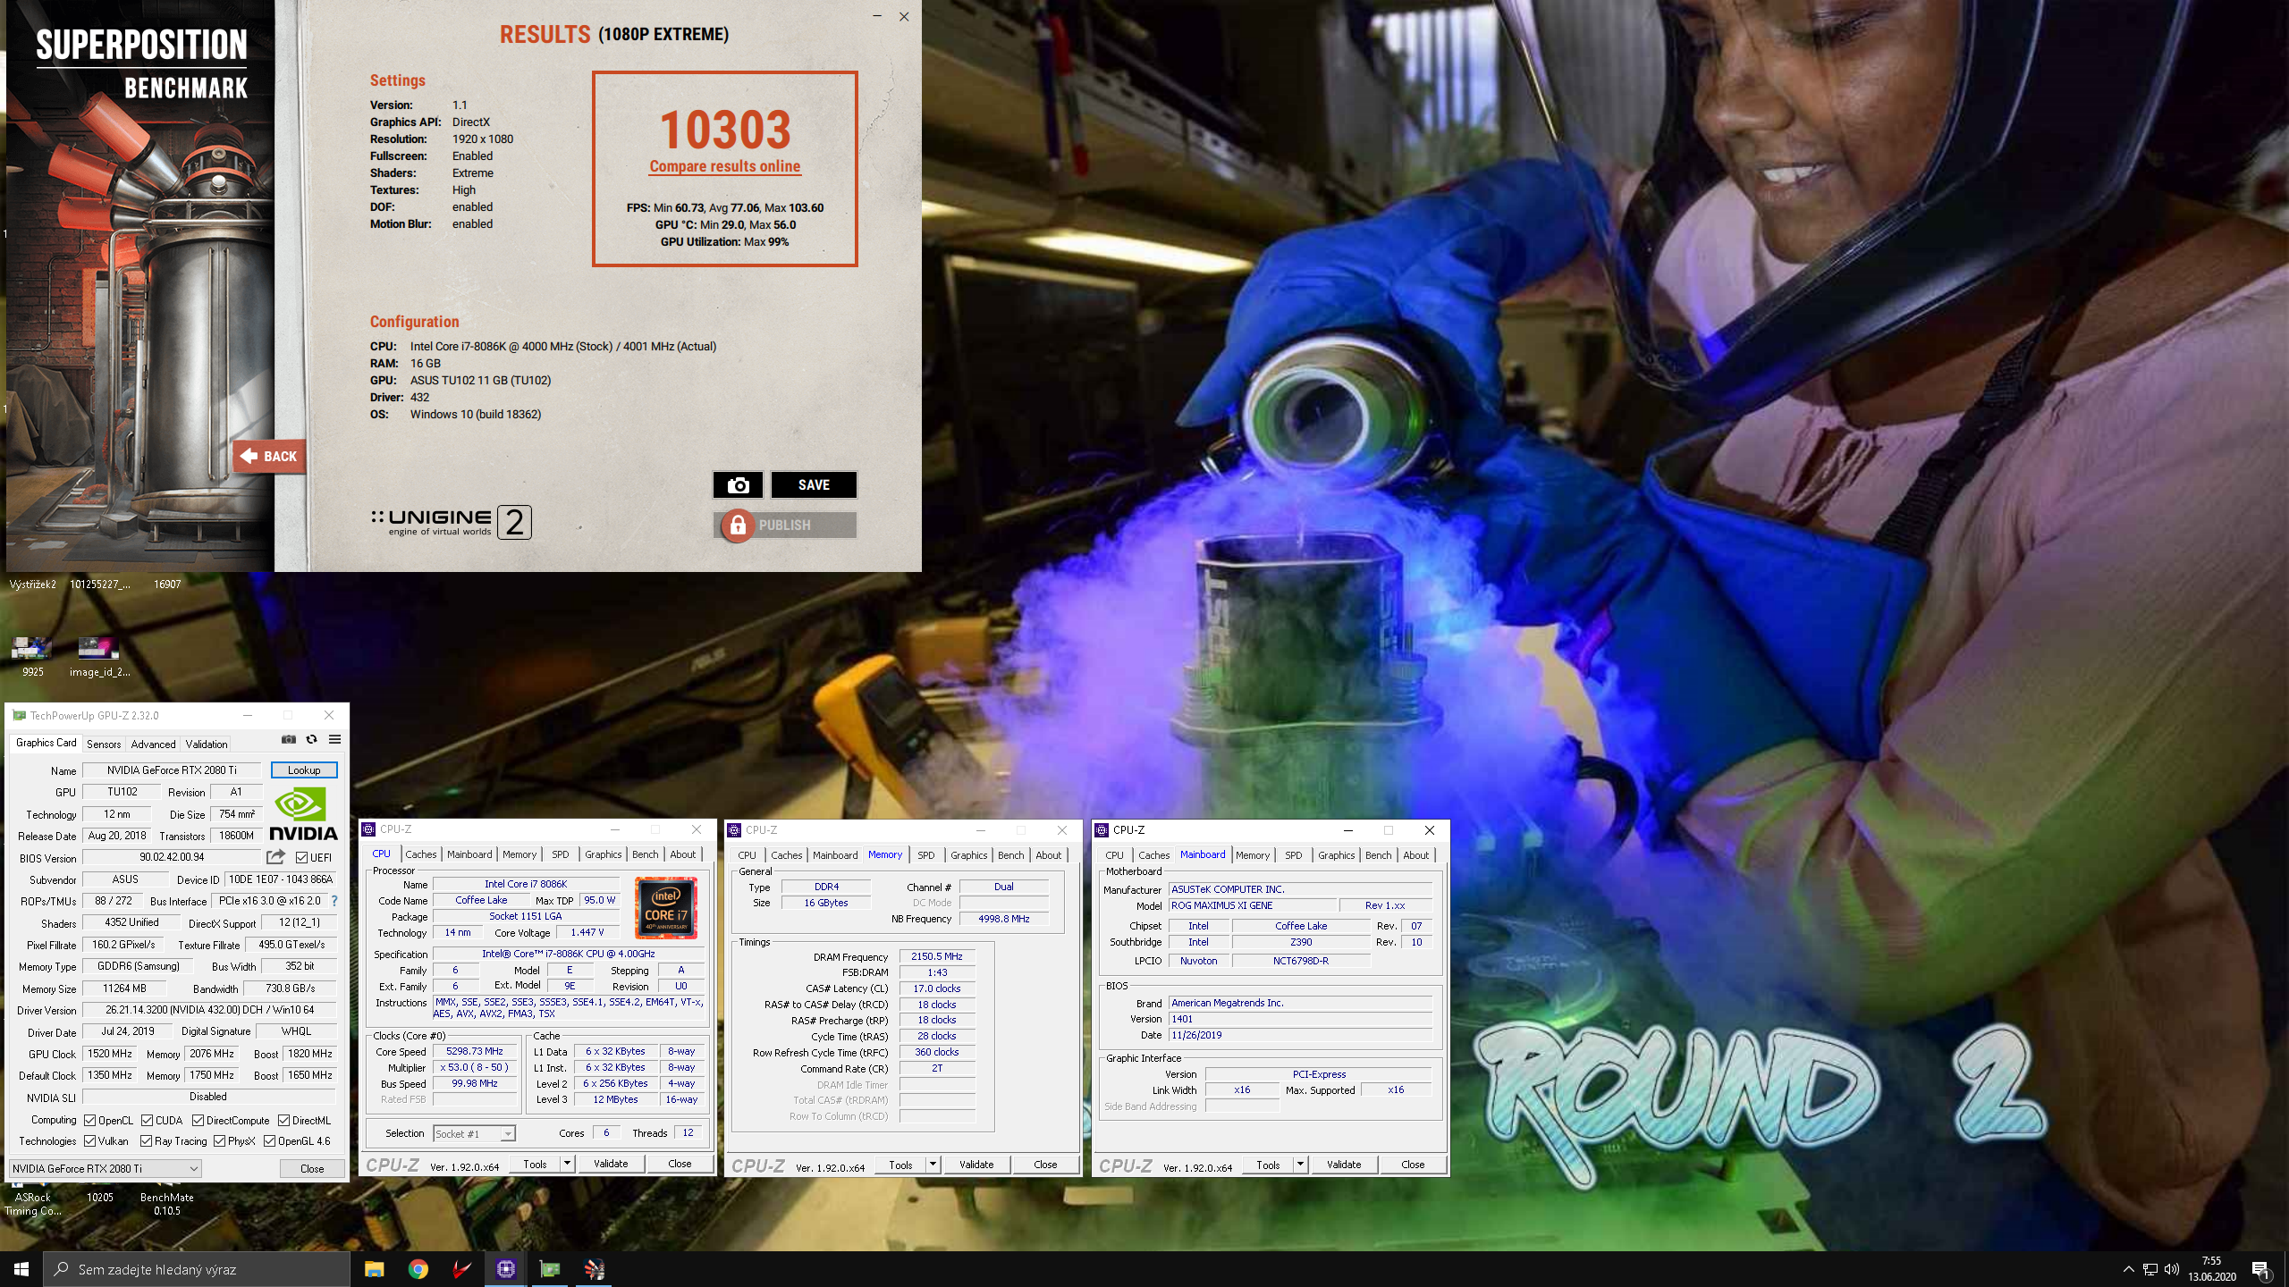The width and height of the screenshot is (2289, 1287).
Task: Click the BACK button in Superposition
Action: (269, 456)
